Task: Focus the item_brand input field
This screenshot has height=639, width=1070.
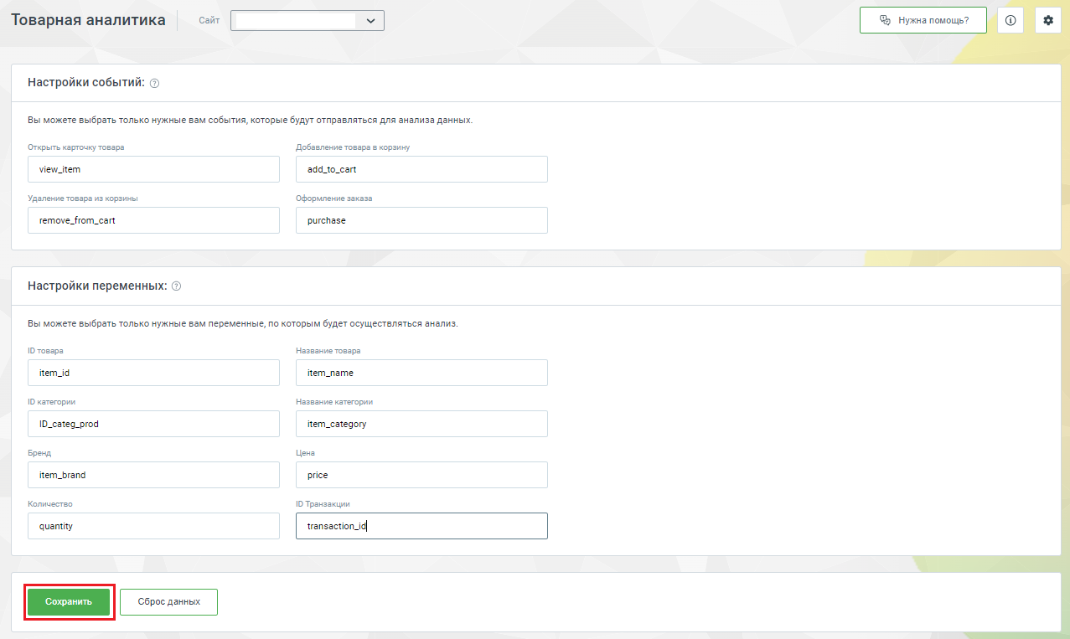Action: [x=153, y=475]
